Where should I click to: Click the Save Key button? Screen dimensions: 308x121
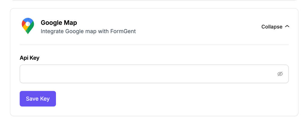pyautogui.click(x=38, y=99)
